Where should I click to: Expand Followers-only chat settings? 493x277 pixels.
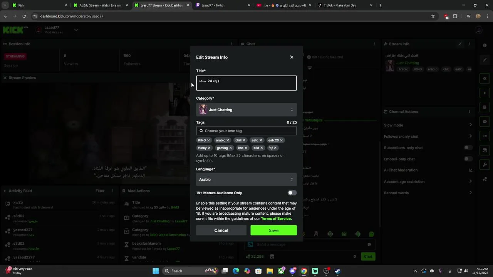click(x=470, y=136)
